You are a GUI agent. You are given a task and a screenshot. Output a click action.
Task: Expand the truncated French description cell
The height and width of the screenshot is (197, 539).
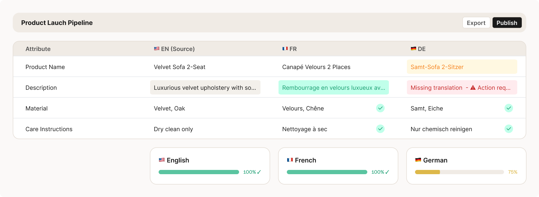click(333, 88)
